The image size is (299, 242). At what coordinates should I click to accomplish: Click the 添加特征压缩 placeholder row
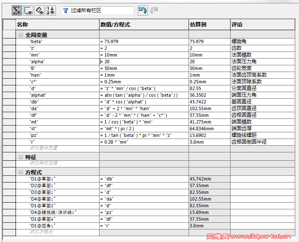click(58, 163)
